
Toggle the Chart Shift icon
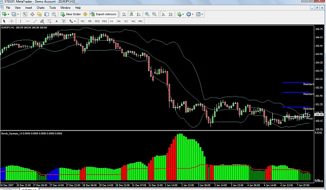tap(171, 14)
